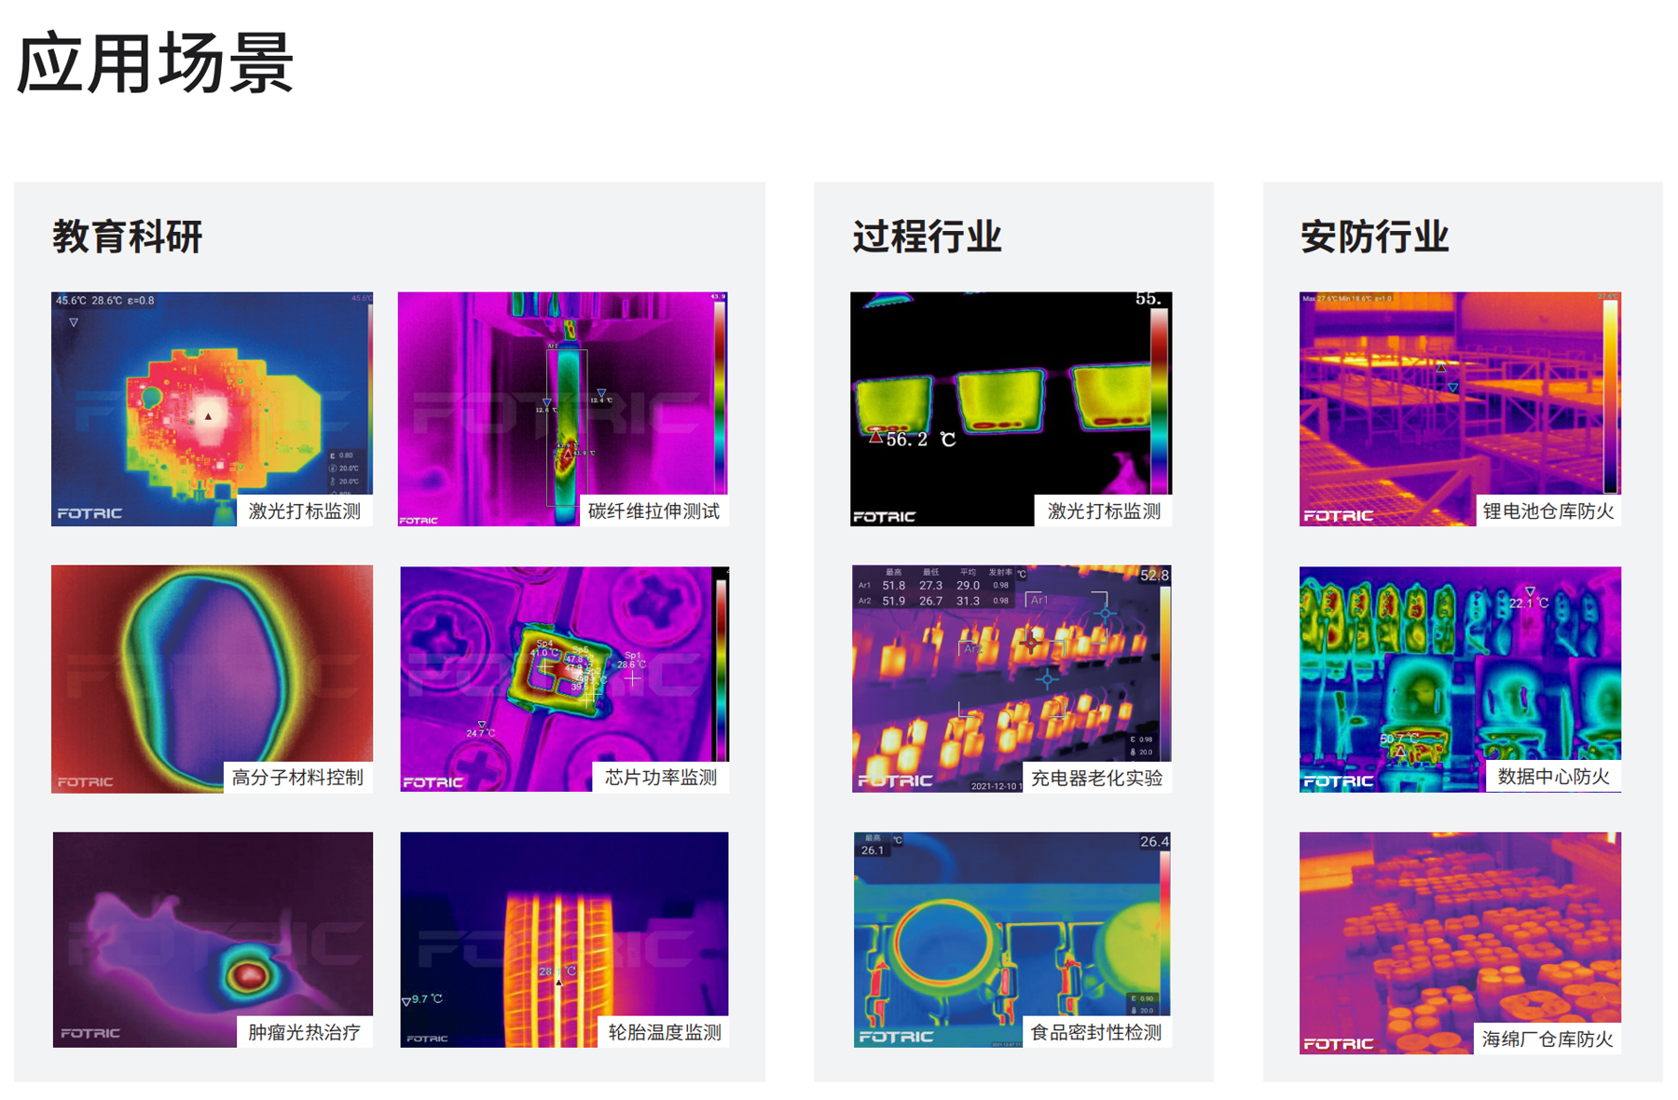Click the color scale bar on 锂电池仓库防火 image
Viewport: 1678px width, 1100px height.
[x=1610, y=396]
